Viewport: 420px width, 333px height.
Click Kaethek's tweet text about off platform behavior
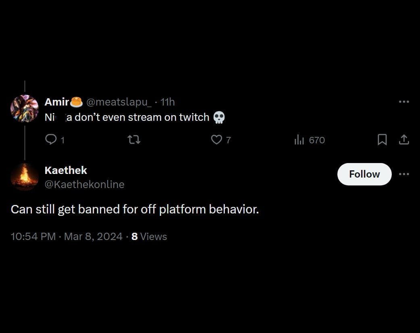(x=134, y=209)
